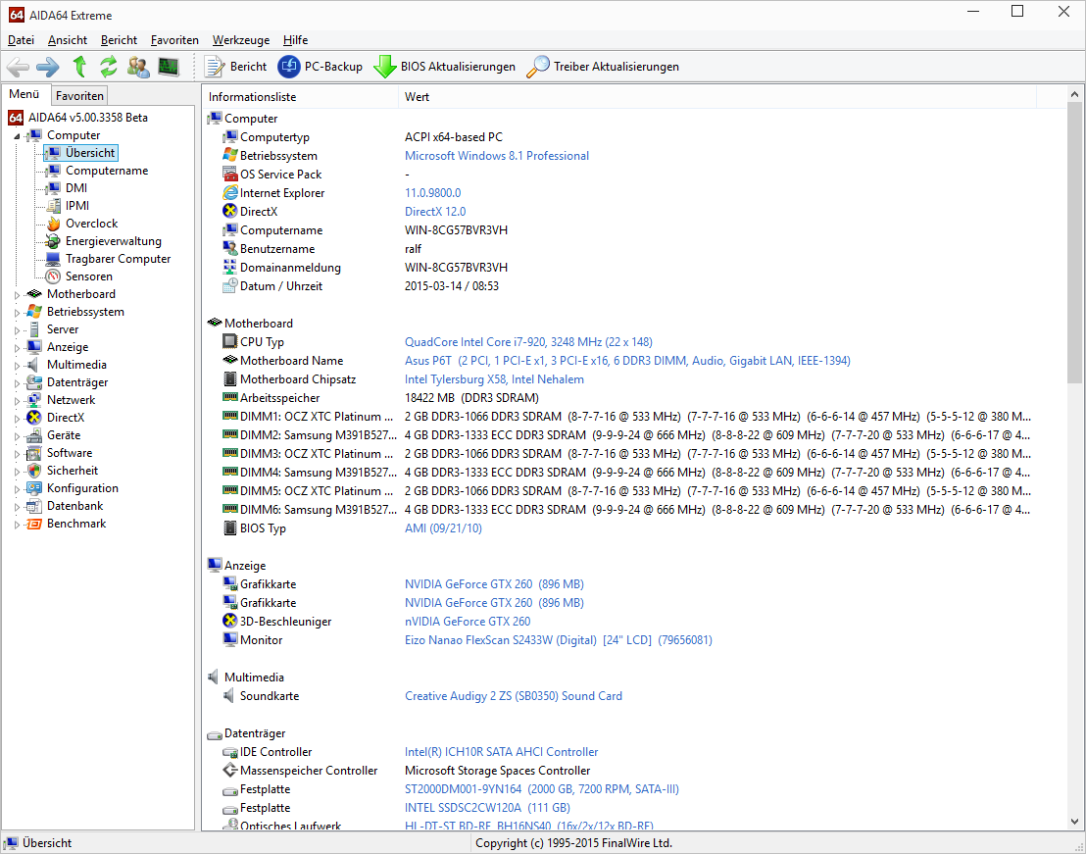Click the green refresh arrows icon

(x=108, y=67)
